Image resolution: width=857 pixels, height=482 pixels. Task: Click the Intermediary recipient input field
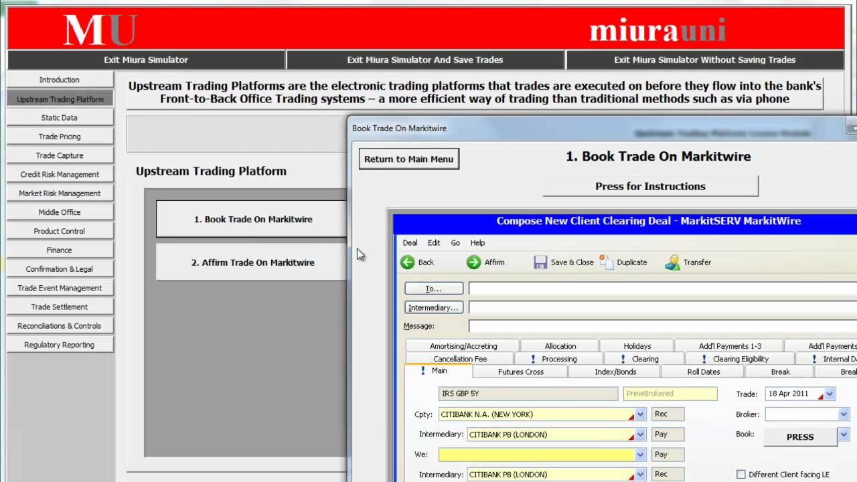click(663, 307)
